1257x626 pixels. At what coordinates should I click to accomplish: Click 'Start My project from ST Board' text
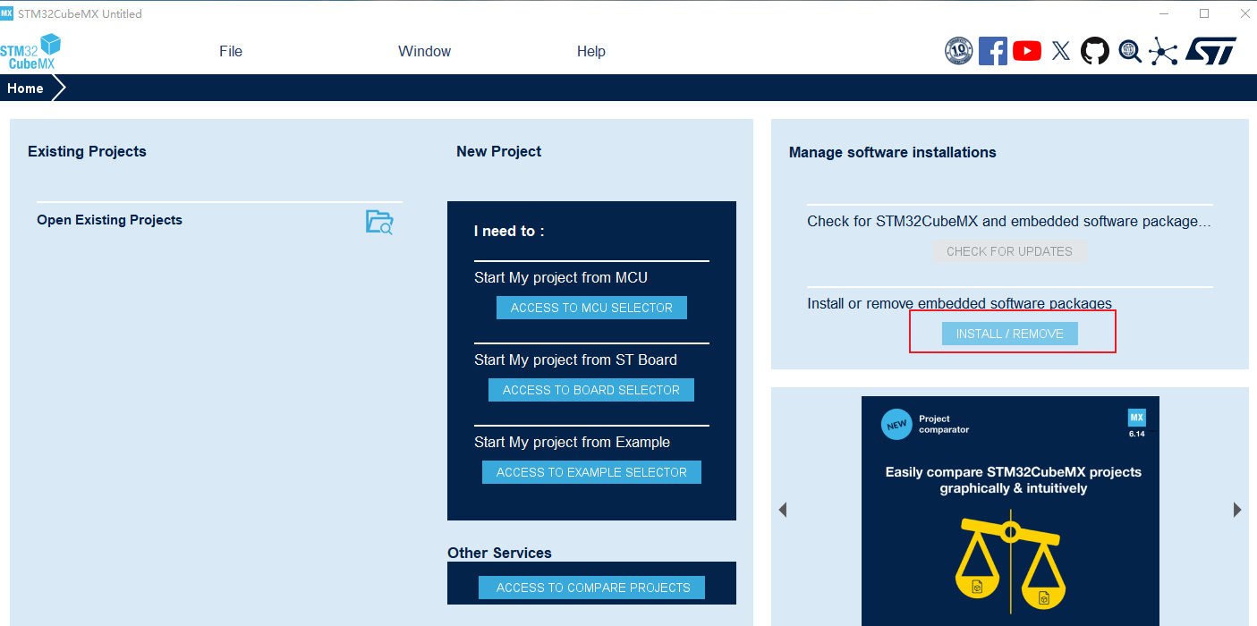575,360
